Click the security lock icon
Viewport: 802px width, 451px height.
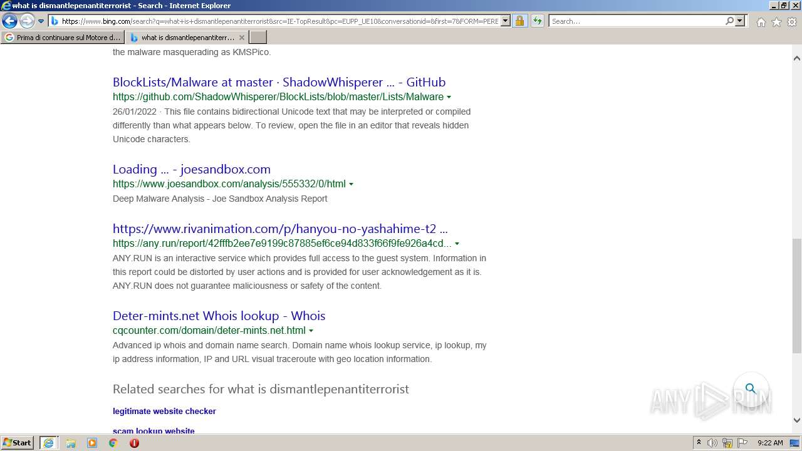click(x=519, y=21)
